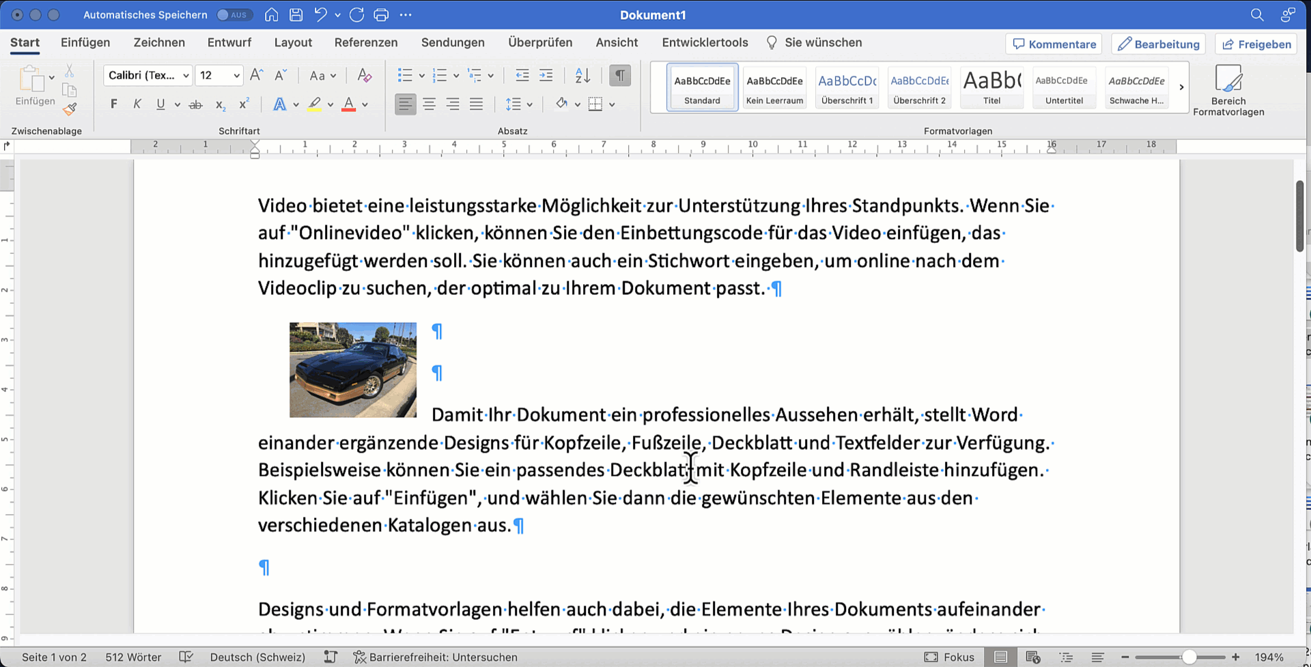Toggle Automatisches Speichern switch
This screenshot has width=1311, height=667.
click(234, 14)
